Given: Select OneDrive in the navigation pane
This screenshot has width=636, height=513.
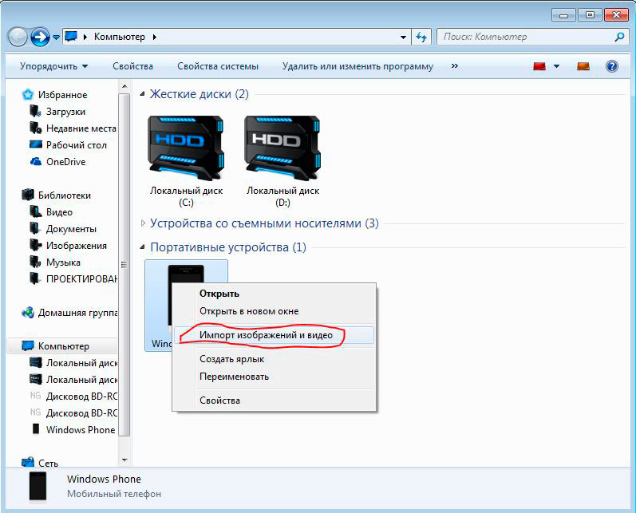Looking at the screenshot, I should pyautogui.click(x=65, y=162).
